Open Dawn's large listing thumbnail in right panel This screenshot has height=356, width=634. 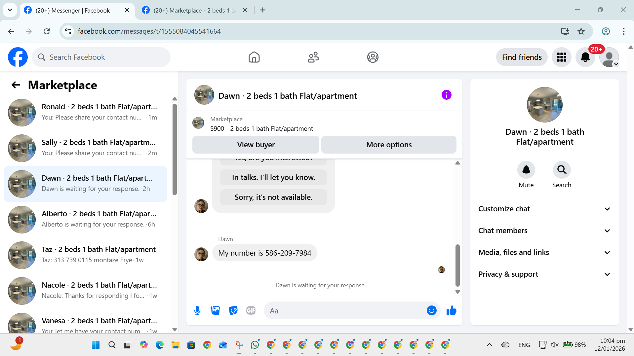pyautogui.click(x=544, y=104)
